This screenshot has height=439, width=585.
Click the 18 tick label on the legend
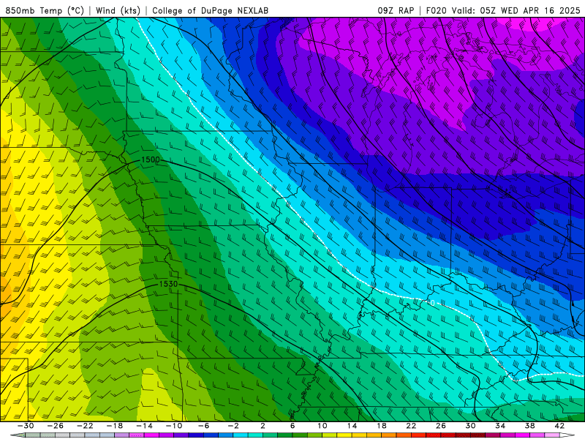coord(381,426)
